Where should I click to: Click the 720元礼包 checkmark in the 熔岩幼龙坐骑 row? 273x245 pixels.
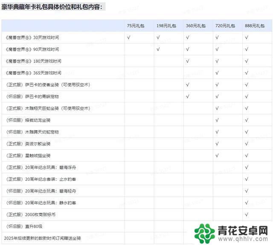pyautogui.click(x=217, y=120)
